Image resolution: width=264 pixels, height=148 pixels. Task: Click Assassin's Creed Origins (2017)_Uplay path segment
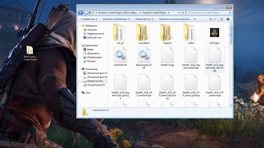tap(118, 13)
